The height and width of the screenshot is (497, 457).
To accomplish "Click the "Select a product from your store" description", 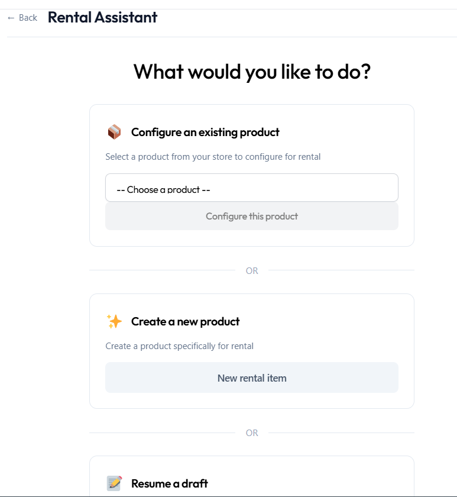I will pos(213,157).
